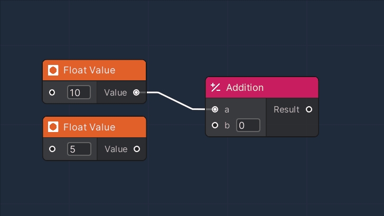Select the Addition node title bar
Screen dimensions: 384x216
(275, 87)
